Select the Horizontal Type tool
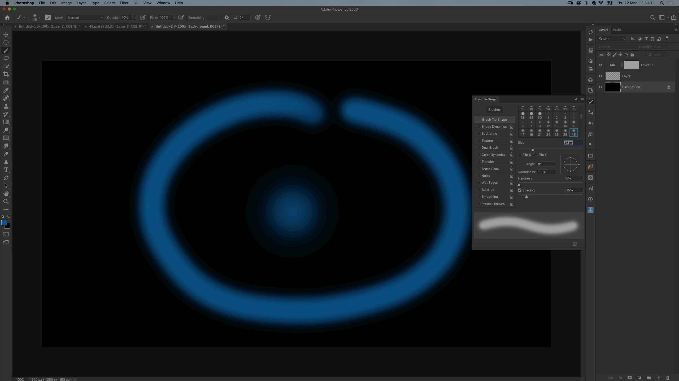This screenshot has width=679, height=381. click(6, 170)
